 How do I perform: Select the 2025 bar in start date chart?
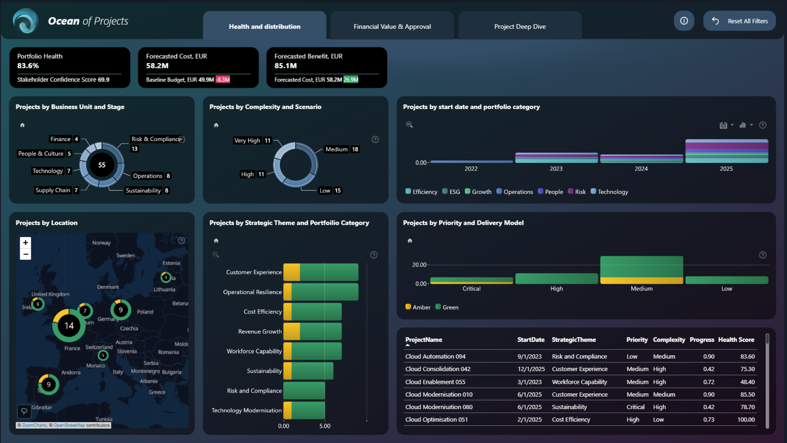[727, 151]
